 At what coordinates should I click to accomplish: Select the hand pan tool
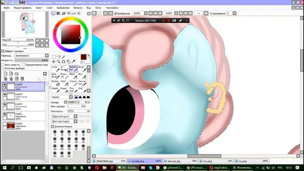(68, 62)
